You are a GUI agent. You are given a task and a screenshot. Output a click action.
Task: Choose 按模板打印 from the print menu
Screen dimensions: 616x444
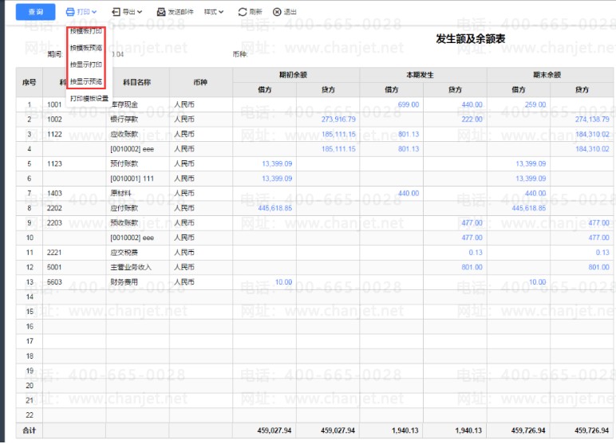click(86, 30)
